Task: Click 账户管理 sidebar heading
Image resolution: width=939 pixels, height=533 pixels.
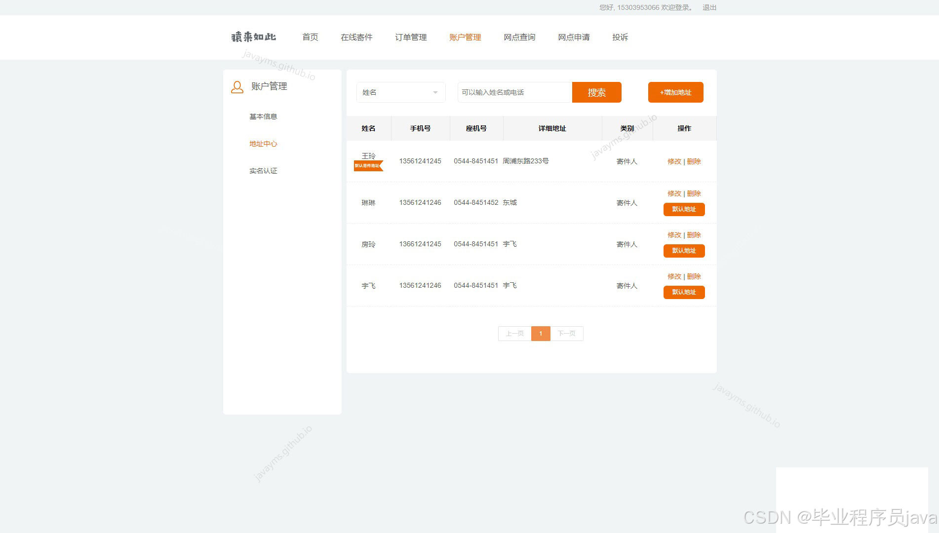Action: coord(269,86)
